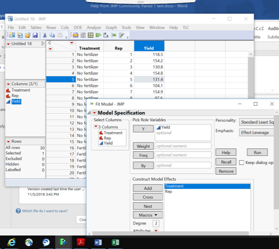The height and width of the screenshot is (249, 279).
Task: Click the Remove button
Action: (x=226, y=171)
